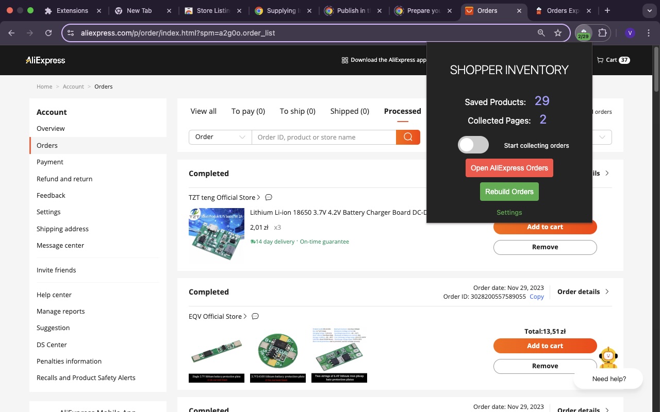Open extension Settings link

tap(509, 212)
